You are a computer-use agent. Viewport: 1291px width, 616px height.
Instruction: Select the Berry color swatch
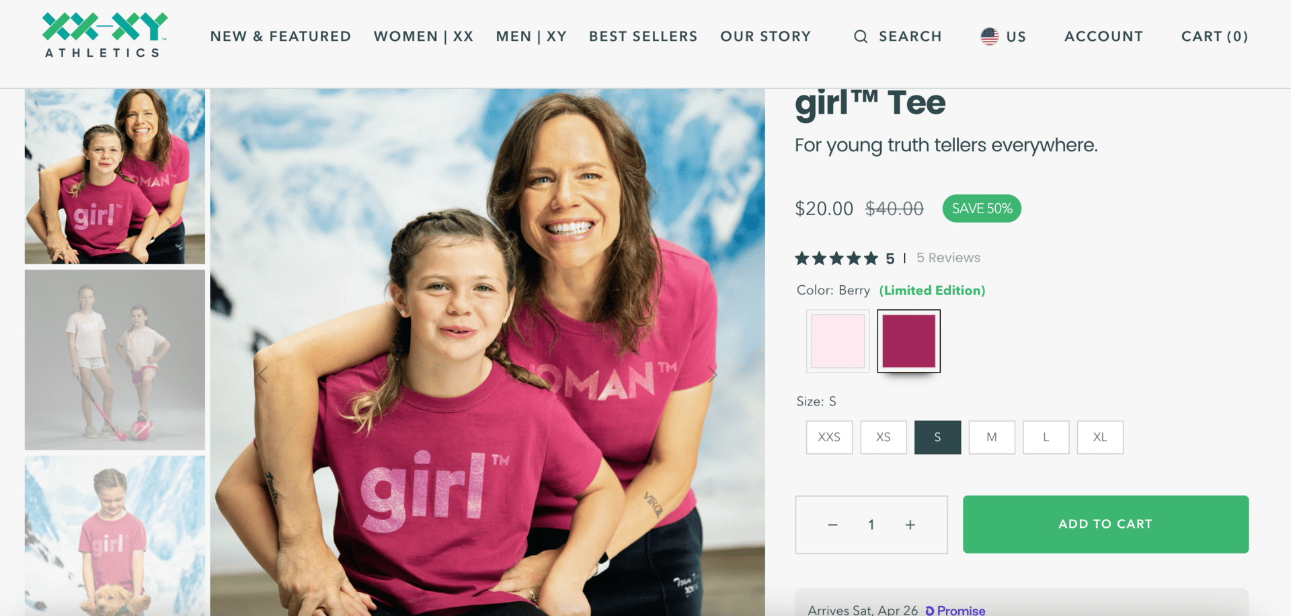tap(908, 341)
